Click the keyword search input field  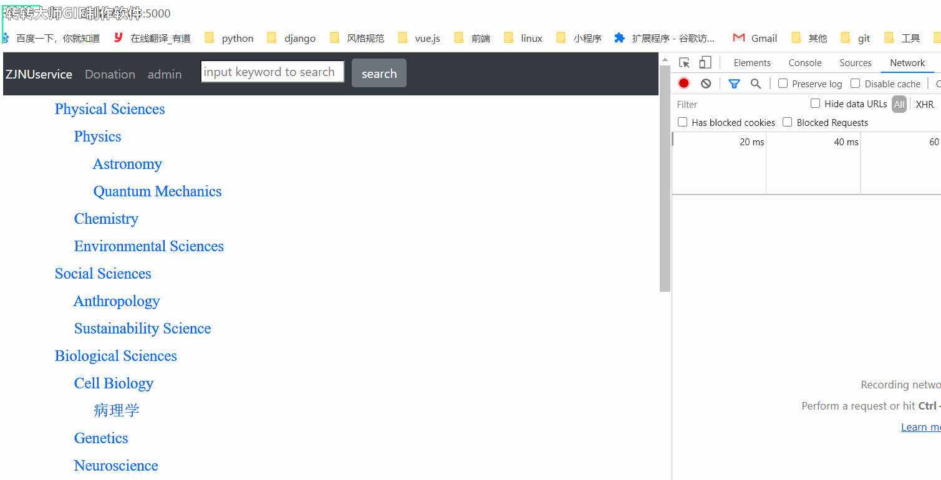coord(272,72)
